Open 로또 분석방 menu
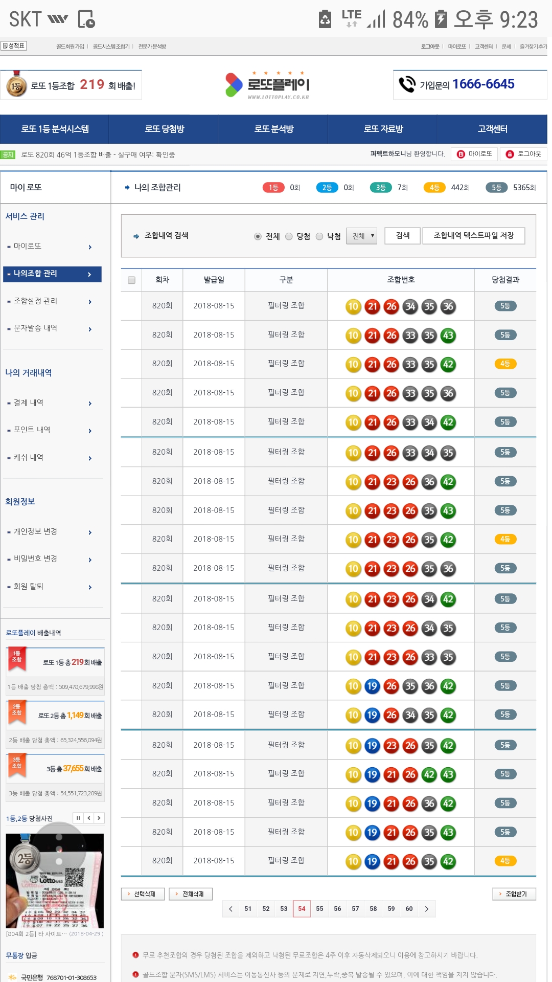552x982 pixels. click(273, 129)
